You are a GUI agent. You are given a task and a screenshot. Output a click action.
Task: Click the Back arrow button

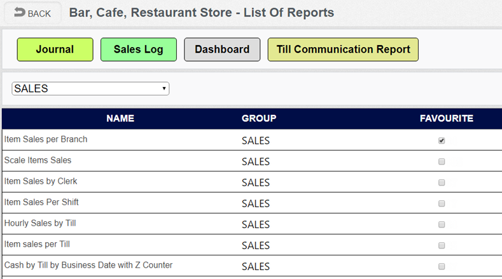(32, 13)
